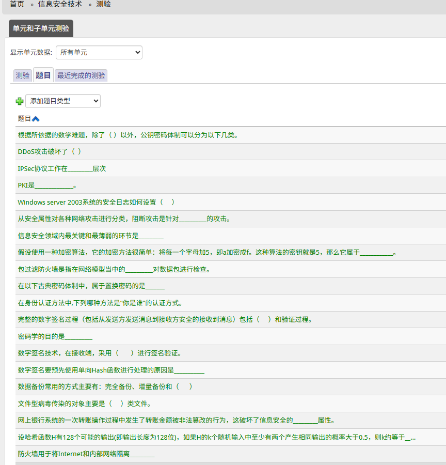Go to 首页 in the breadcrumb
Viewport: 446px width, 465px height.
pyautogui.click(x=17, y=4)
